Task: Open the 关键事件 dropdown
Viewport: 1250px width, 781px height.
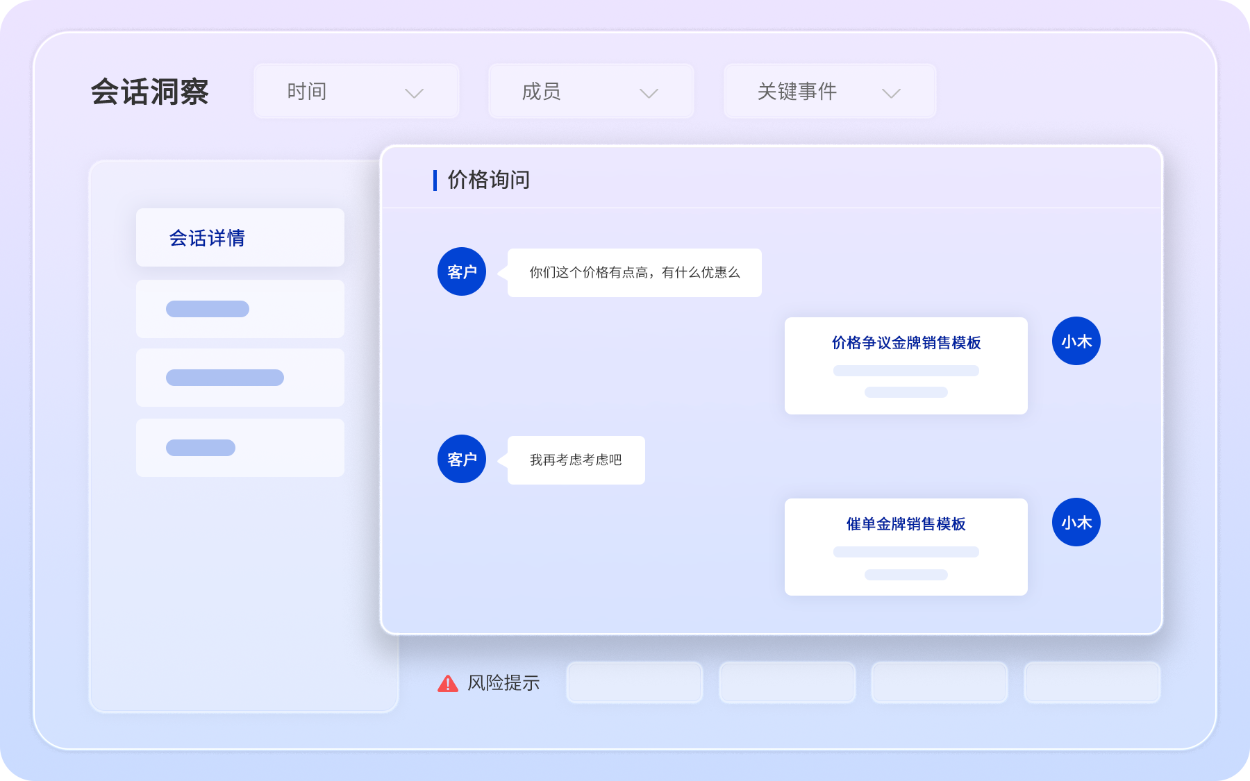Action: tap(830, 92)
